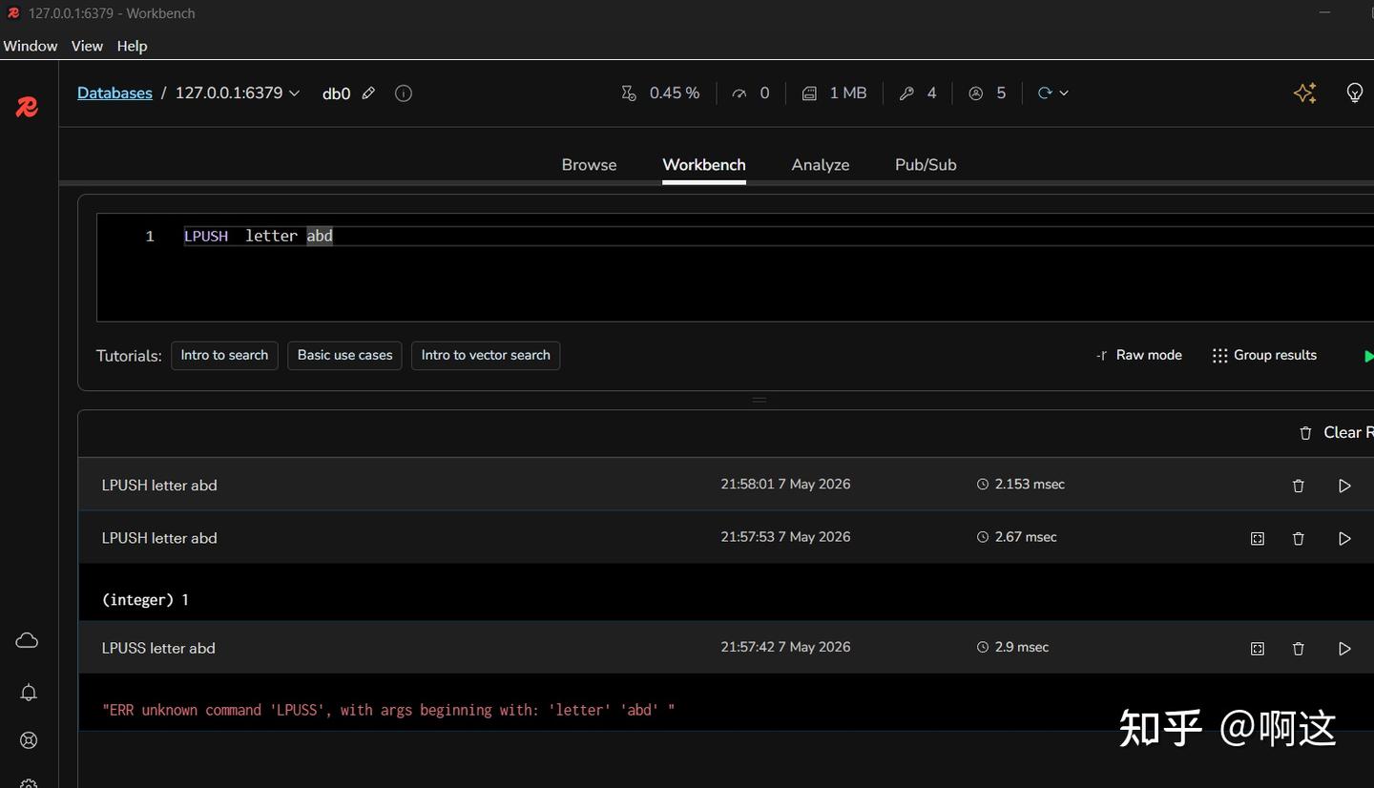Show database info icon next to db0

[404, 93]
